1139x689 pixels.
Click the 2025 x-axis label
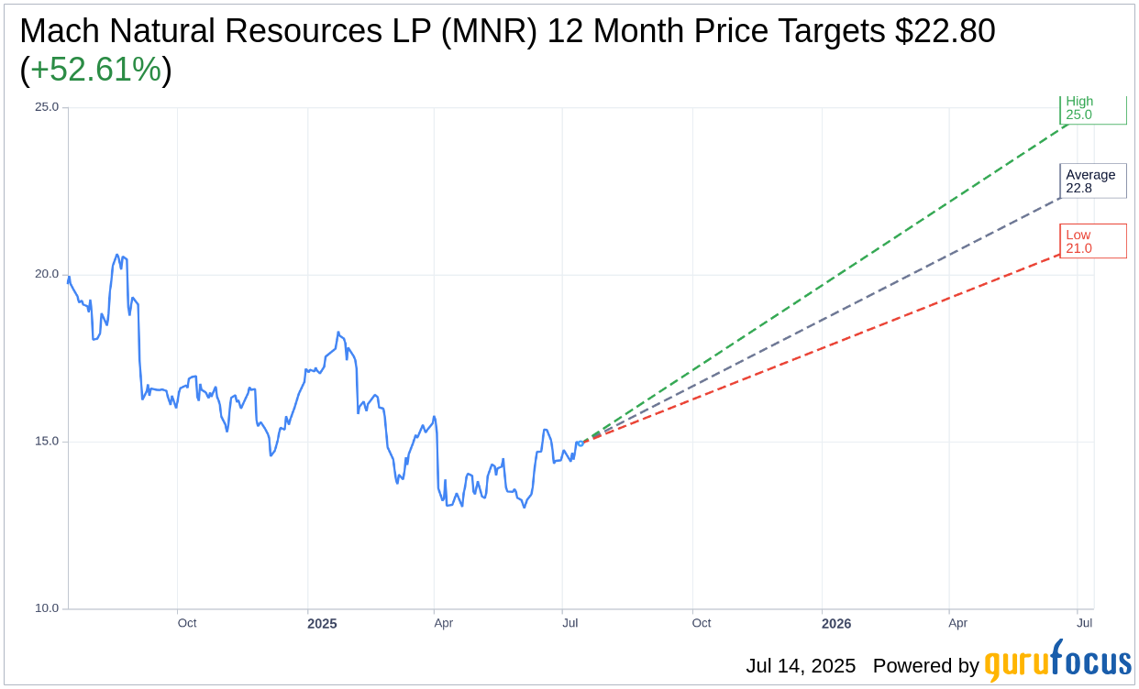(x=322, y=624)
